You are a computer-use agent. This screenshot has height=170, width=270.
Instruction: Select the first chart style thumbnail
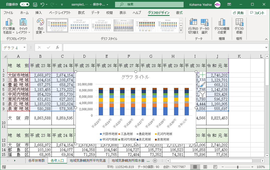(x=57, y=26)
